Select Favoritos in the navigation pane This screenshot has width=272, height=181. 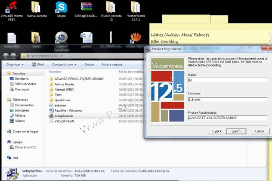tap(16, 73)
